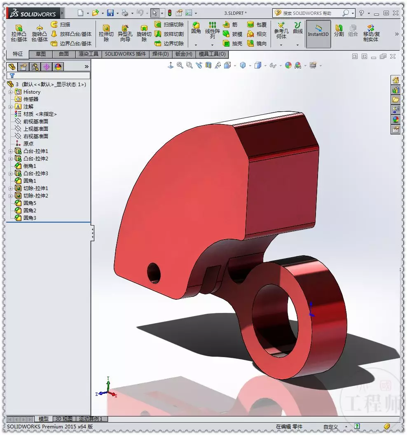Open the ConfigurationManager tab icon
Viewport: 407px width, 435px height.
[x=35, y=66]
